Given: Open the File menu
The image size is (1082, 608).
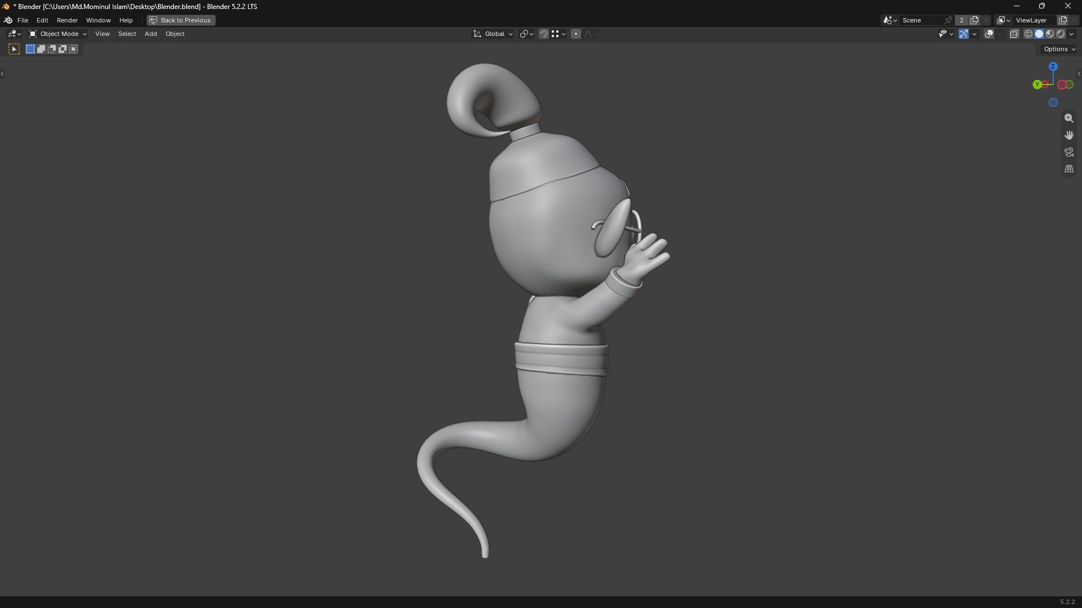Looking at the screenshot, I should pyautogui.click(x=23, y=20).
